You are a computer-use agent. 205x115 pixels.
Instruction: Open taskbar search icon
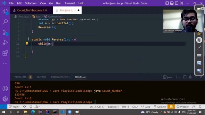[11, 112]
